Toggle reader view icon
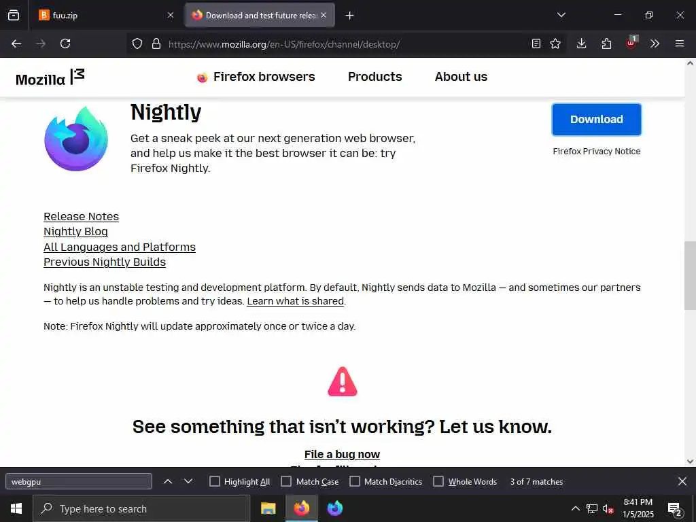The image size is (696, 522). click(x=536, y=43)
